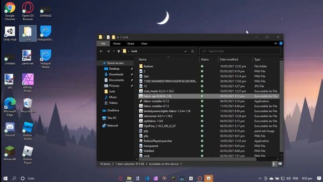The height and width of the screenshot is (182, 323).
Task: Open Music in navigation pane
Action: [113, 97]
